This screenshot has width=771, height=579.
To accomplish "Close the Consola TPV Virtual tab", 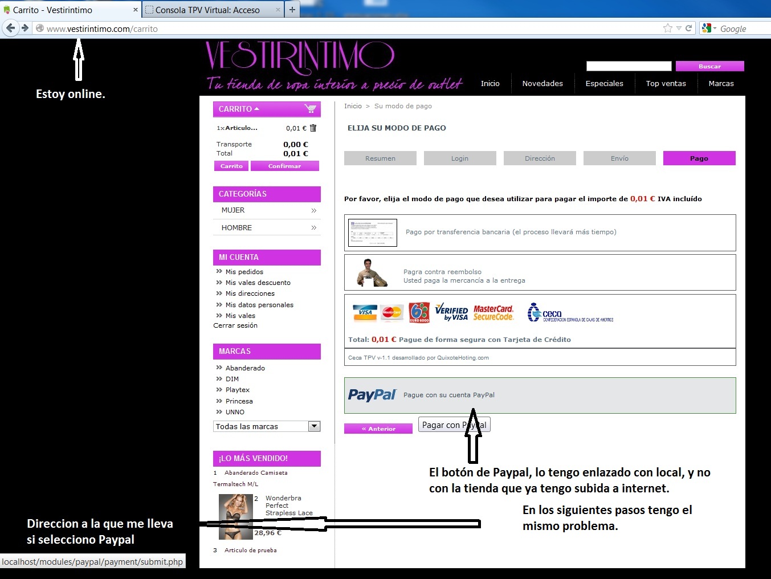I will (278, 10).
